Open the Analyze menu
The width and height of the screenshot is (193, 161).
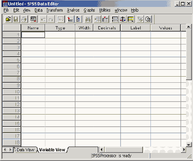73,10
